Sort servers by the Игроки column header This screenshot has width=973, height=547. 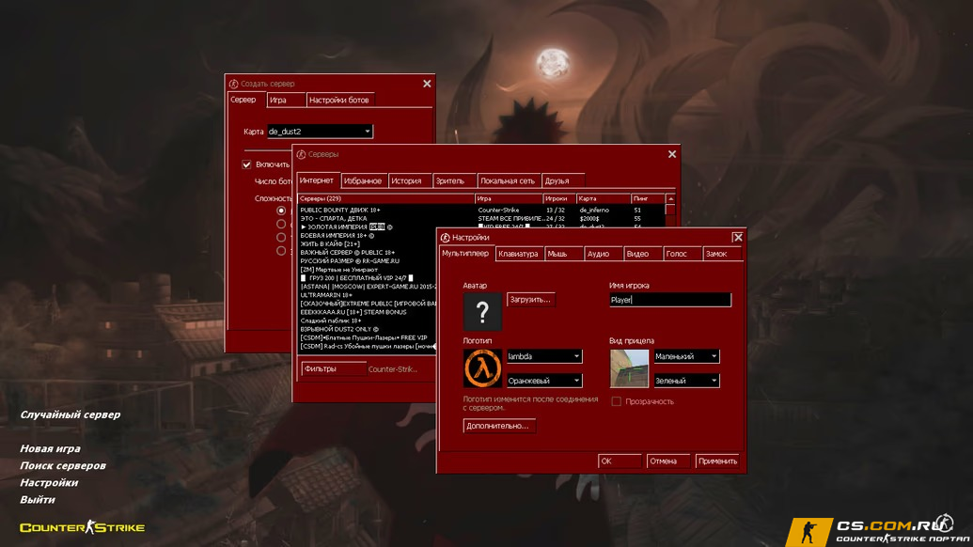click(559, 198)
